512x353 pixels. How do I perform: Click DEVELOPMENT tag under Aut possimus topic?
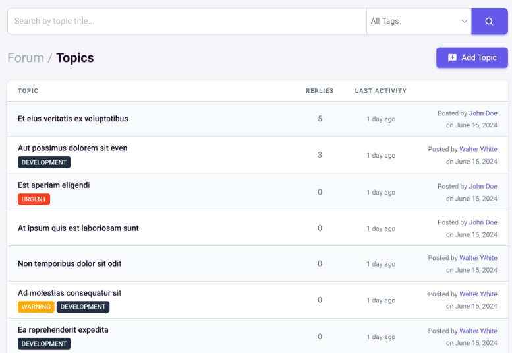tap(44, 162)
